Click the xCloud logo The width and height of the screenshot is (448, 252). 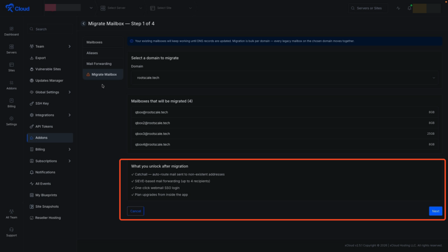coord(17,8)
